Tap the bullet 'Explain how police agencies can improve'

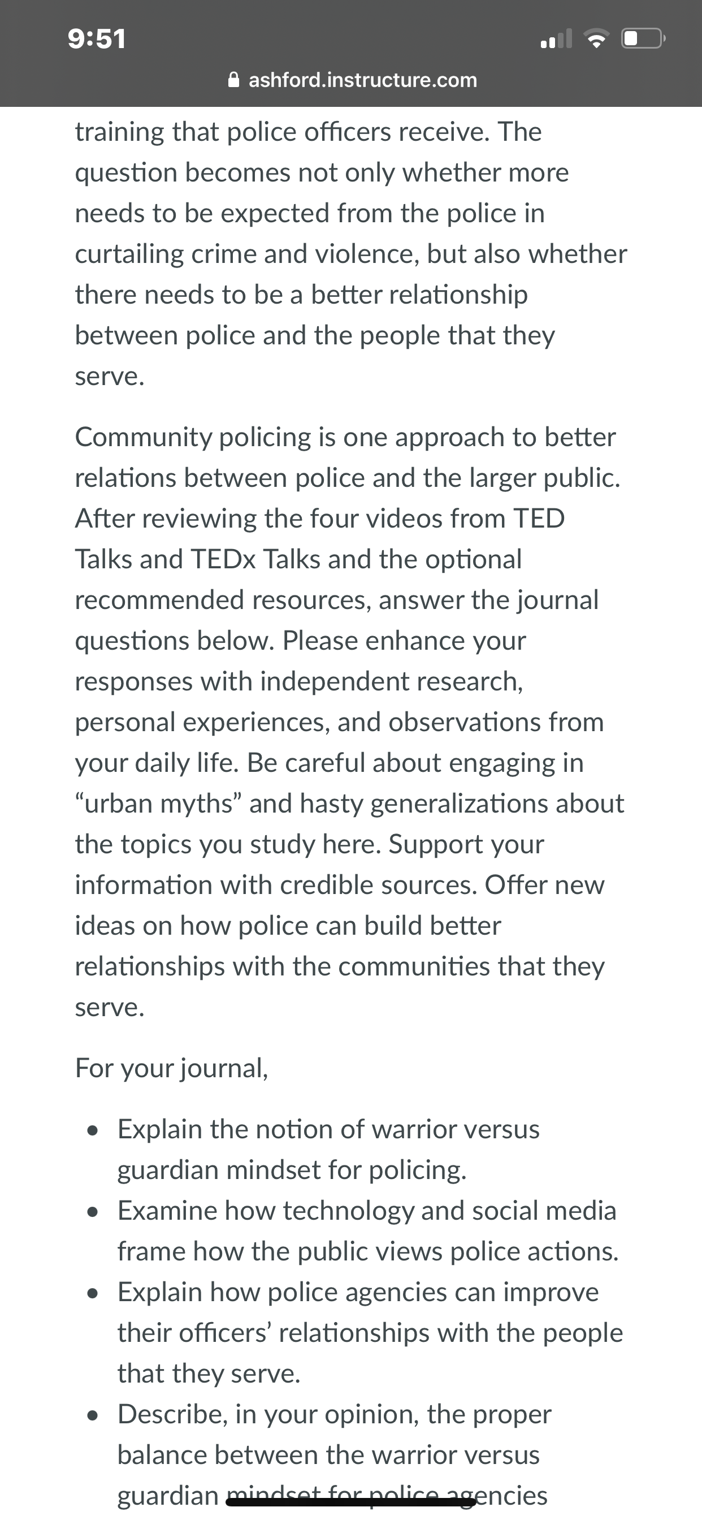tap(358, 1292)
